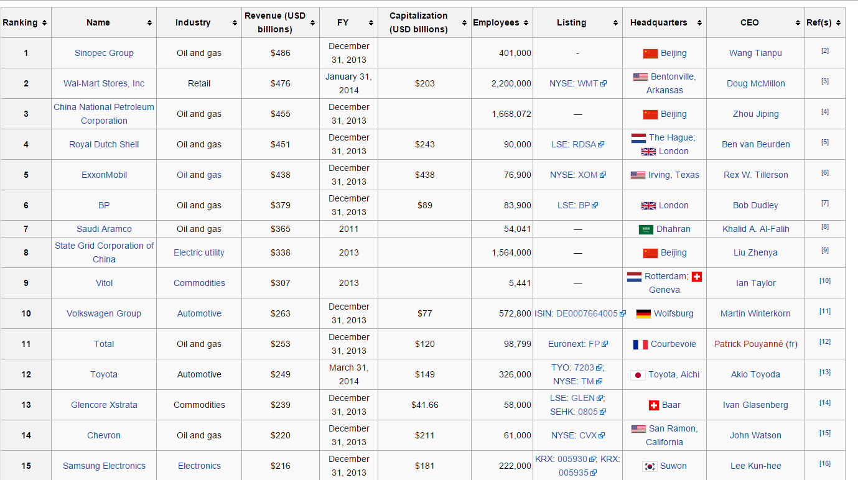Select the 2,200,000 employees cell
The height and width of the screenshot is (480, 858).
click(x=502, y=83)
